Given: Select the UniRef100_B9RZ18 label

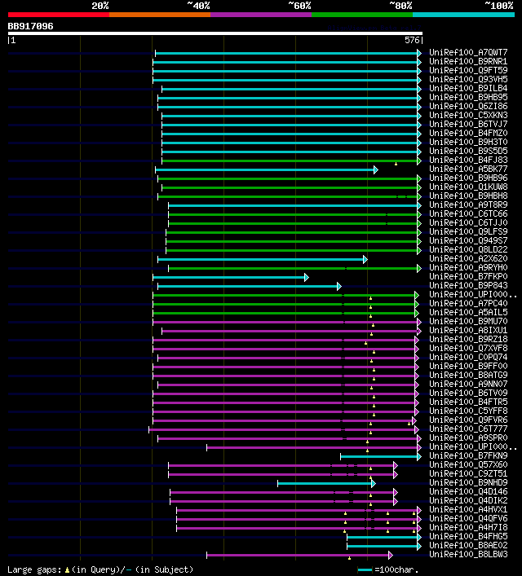Looking at the screenshot, I should click(x=468, y=339).
